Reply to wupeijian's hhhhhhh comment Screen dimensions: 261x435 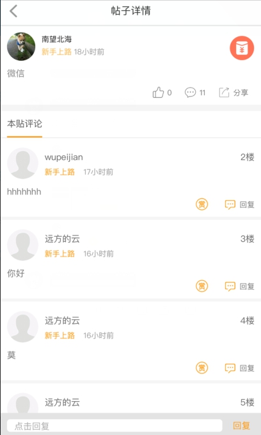(239, 205)
